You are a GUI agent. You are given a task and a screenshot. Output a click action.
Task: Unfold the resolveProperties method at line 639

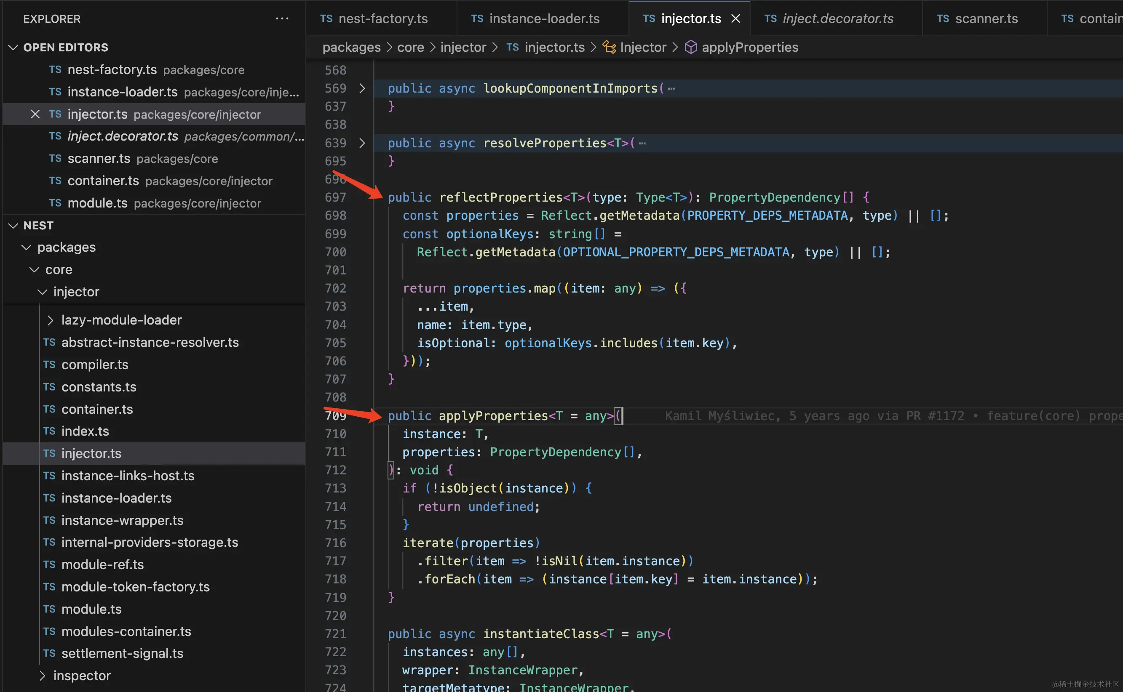(x=362, y=143)
